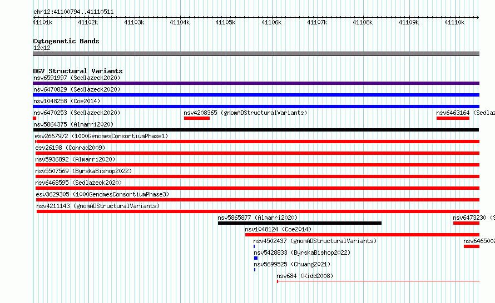Open nsv4208365 (gnomADStructuralVariants) label
Viewport: 495px width, 303px height.
pyautogui.click(x=245, y=113)
